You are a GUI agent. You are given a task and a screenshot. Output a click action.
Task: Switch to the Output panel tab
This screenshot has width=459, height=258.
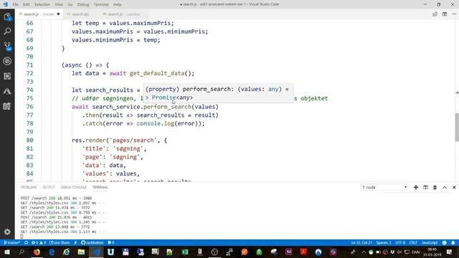[x=49, y=187]
